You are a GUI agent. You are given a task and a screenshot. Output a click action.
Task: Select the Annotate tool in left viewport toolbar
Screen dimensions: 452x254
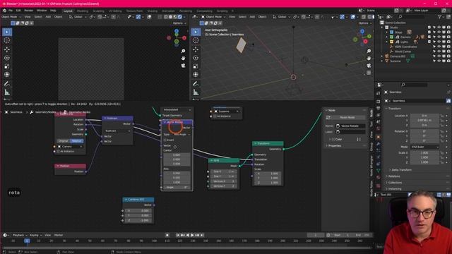7,84
